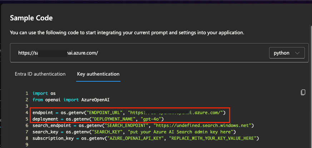This screenshot has width=312, height=148.
Task: Click line number 1 in the gutter
Action: (x=26, y=93)
